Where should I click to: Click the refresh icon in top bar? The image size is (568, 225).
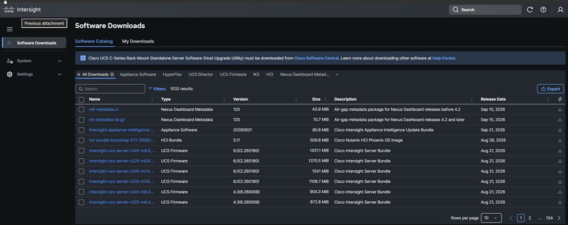(530, 10)
